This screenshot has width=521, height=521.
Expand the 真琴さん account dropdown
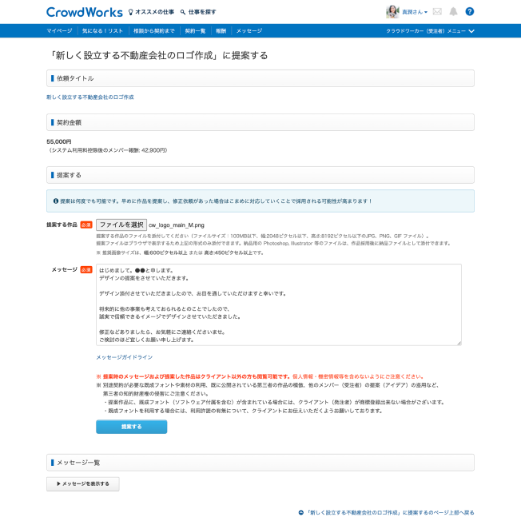pyautogui.click(x=415, y=12)
